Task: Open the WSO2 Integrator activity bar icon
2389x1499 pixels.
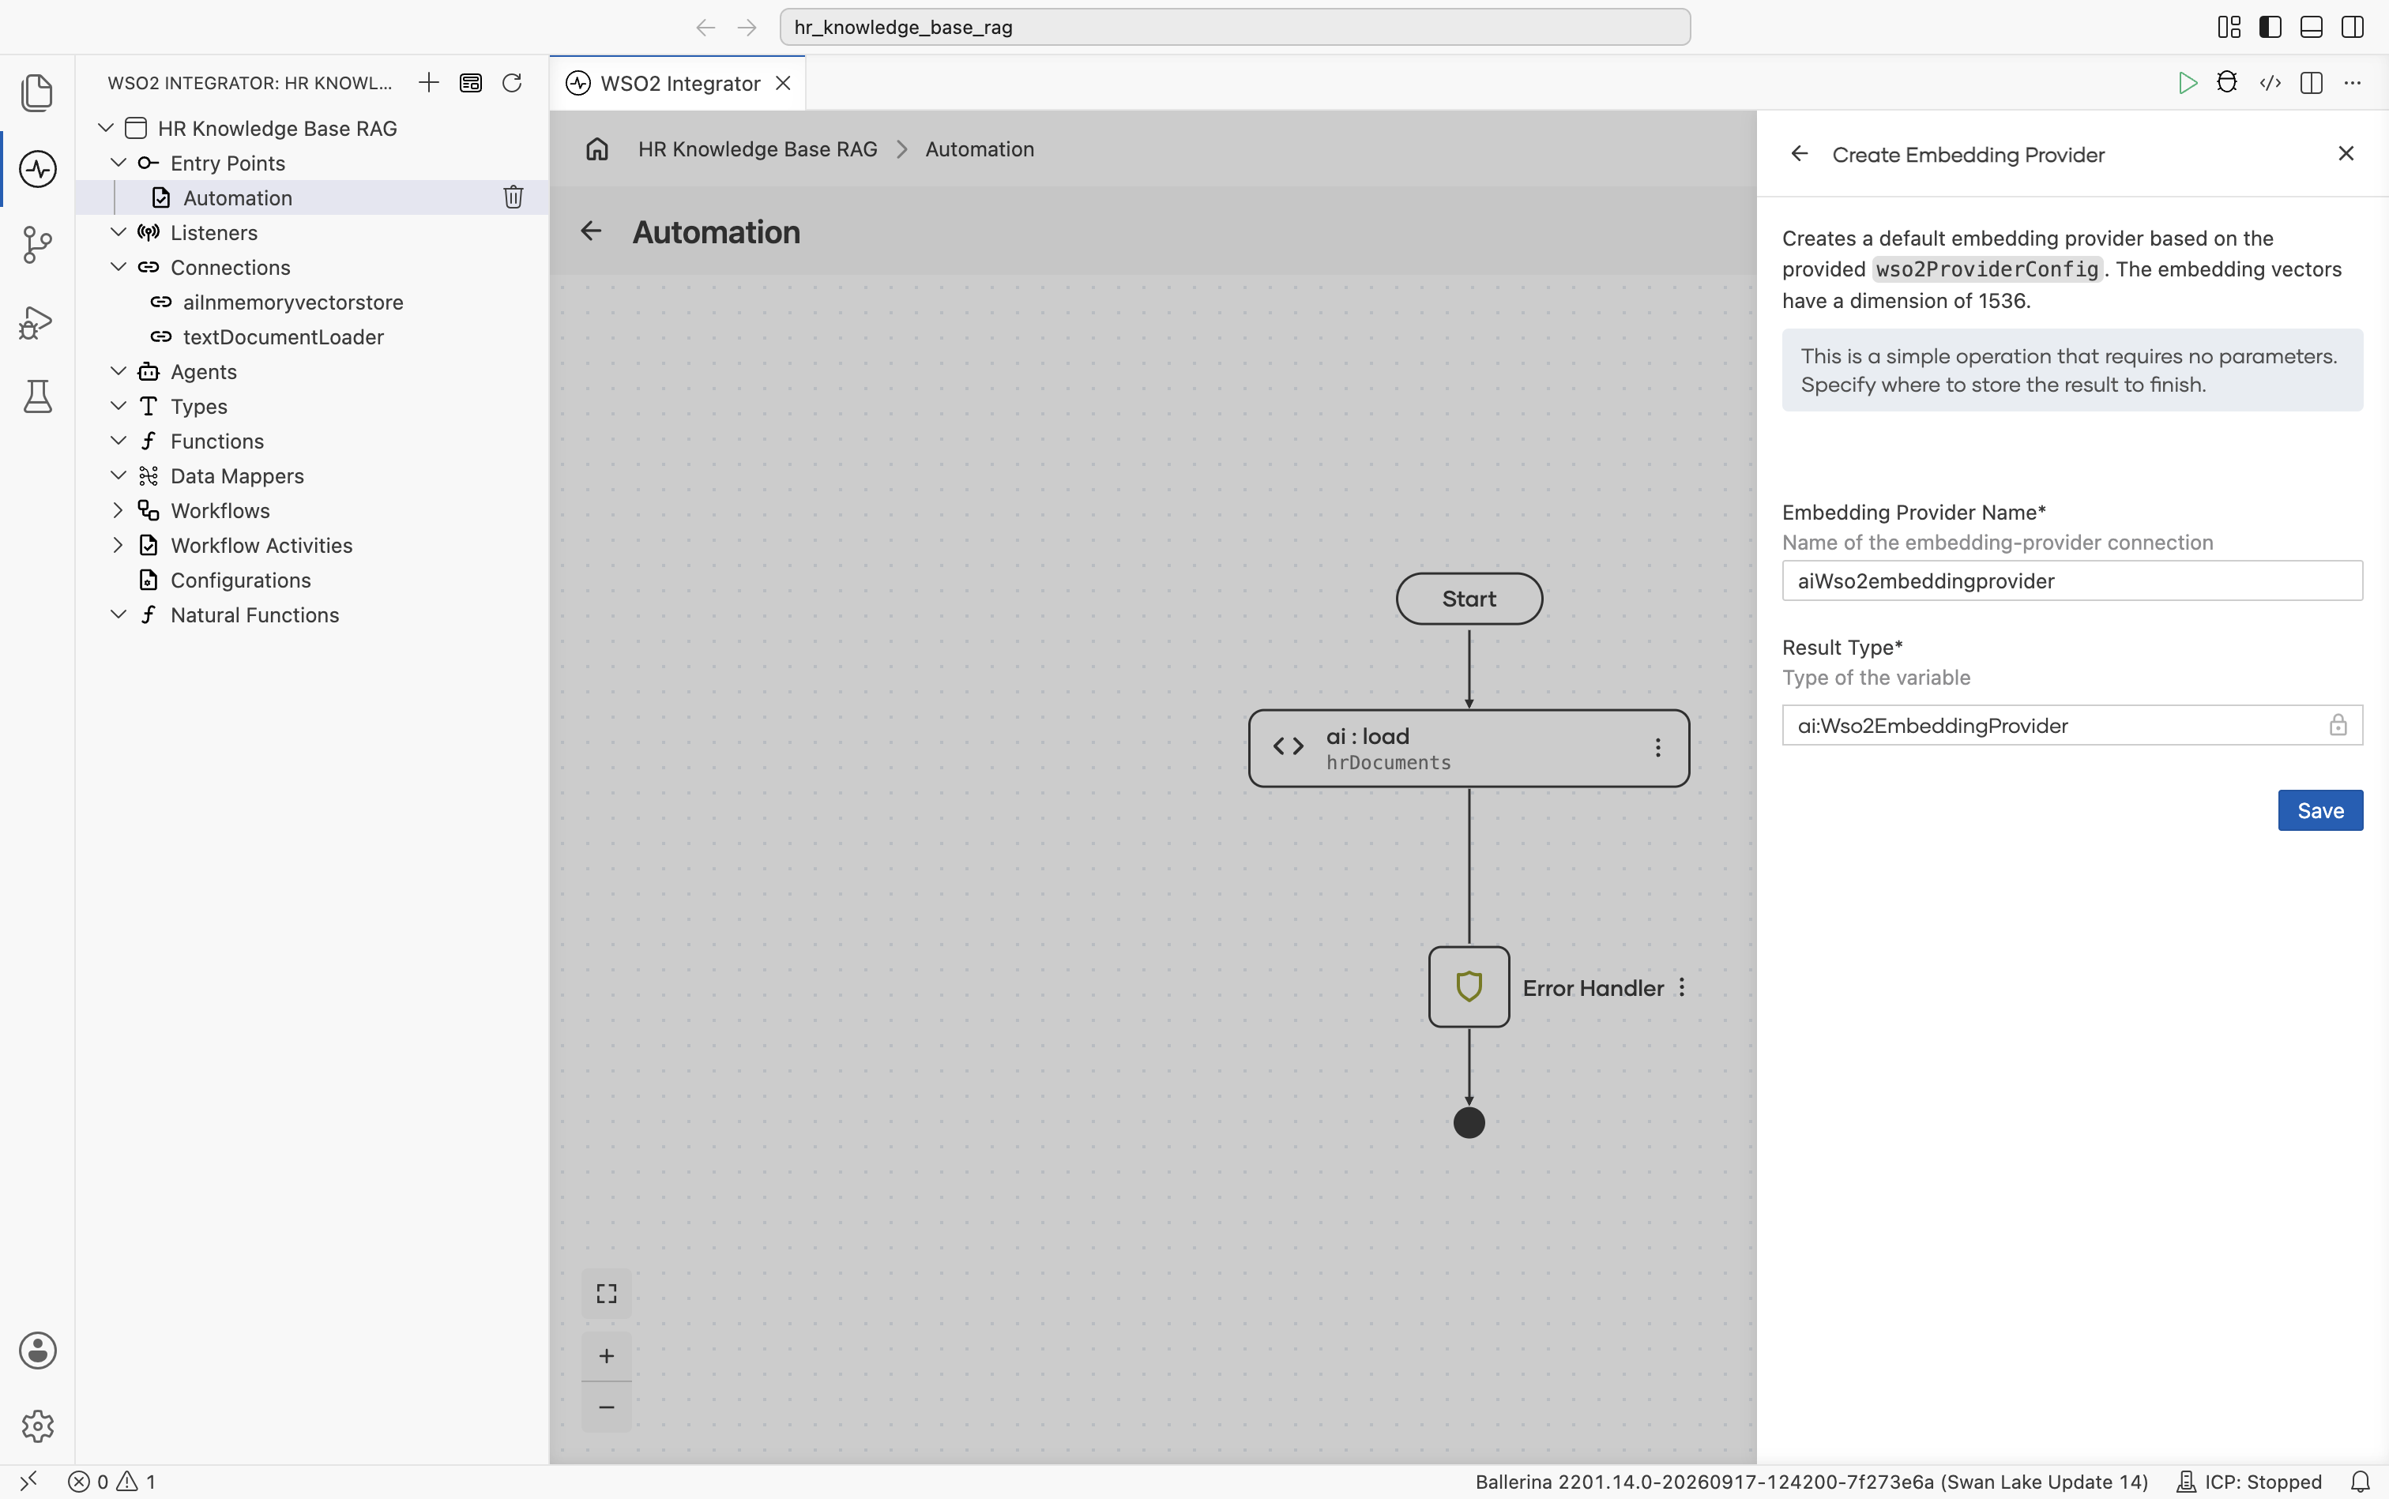Action: coord(38,168)
